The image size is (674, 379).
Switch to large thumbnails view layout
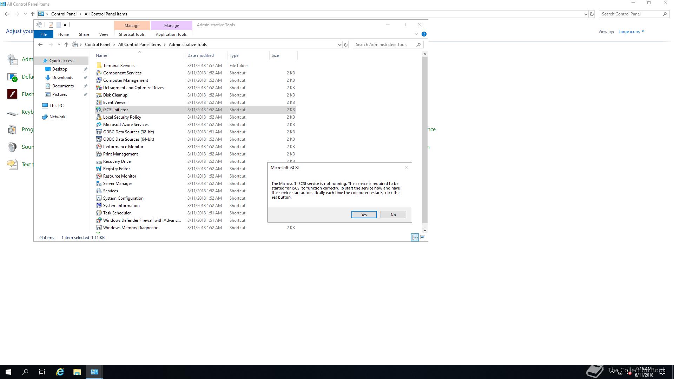click(x=423, y=238)
